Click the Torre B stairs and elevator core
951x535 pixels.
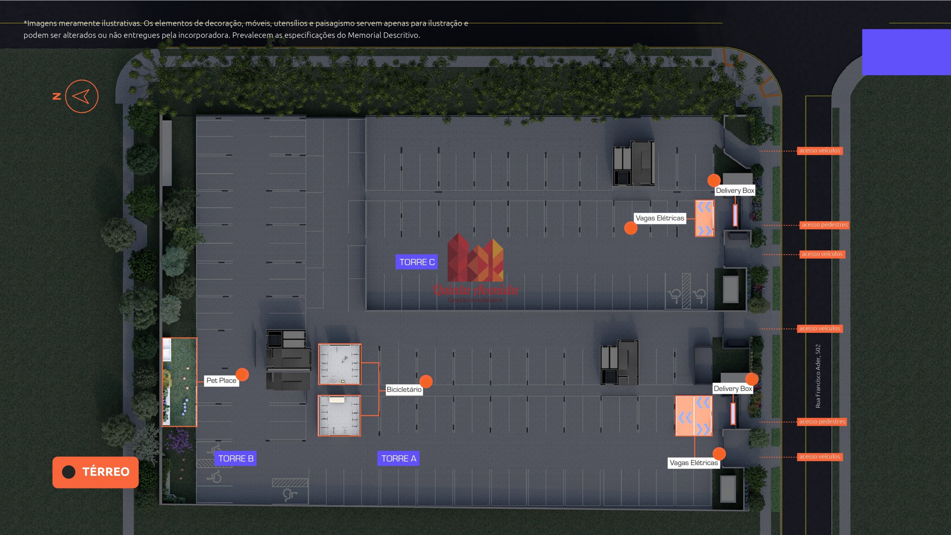tap(289, 360)
